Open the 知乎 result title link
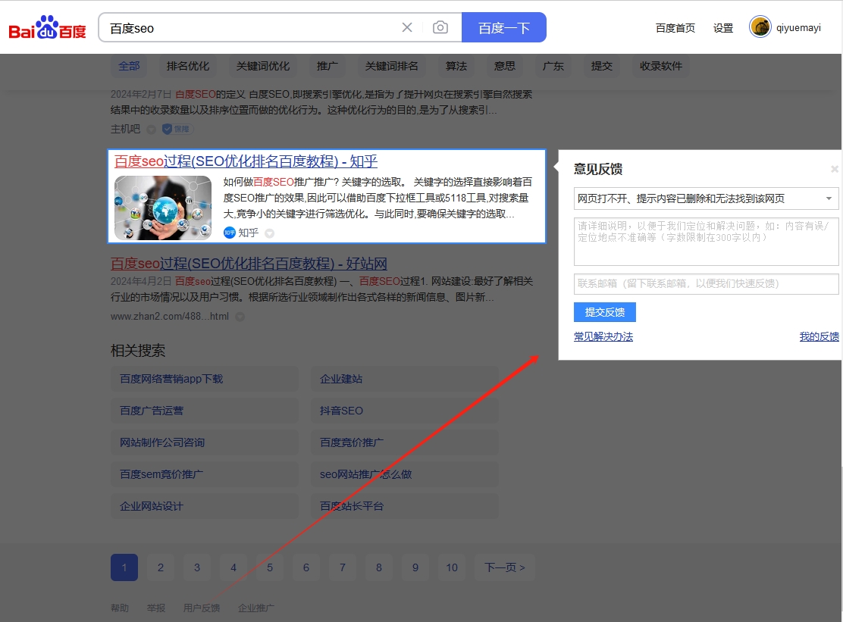This screenshot has height=622, width=843. point(246,161)
